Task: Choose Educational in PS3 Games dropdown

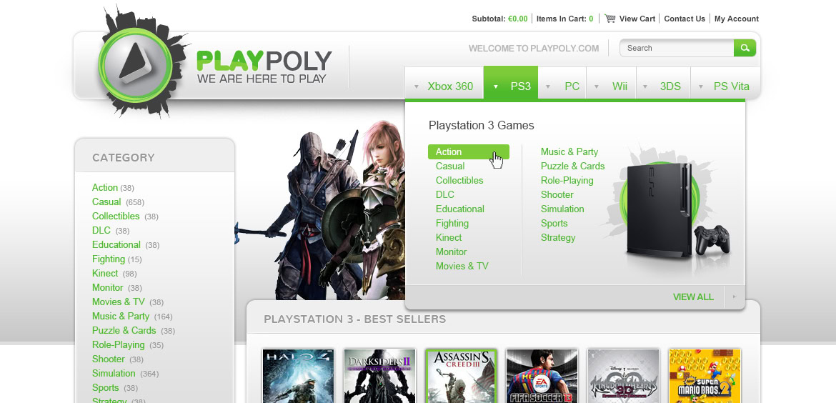Action: 460,209
